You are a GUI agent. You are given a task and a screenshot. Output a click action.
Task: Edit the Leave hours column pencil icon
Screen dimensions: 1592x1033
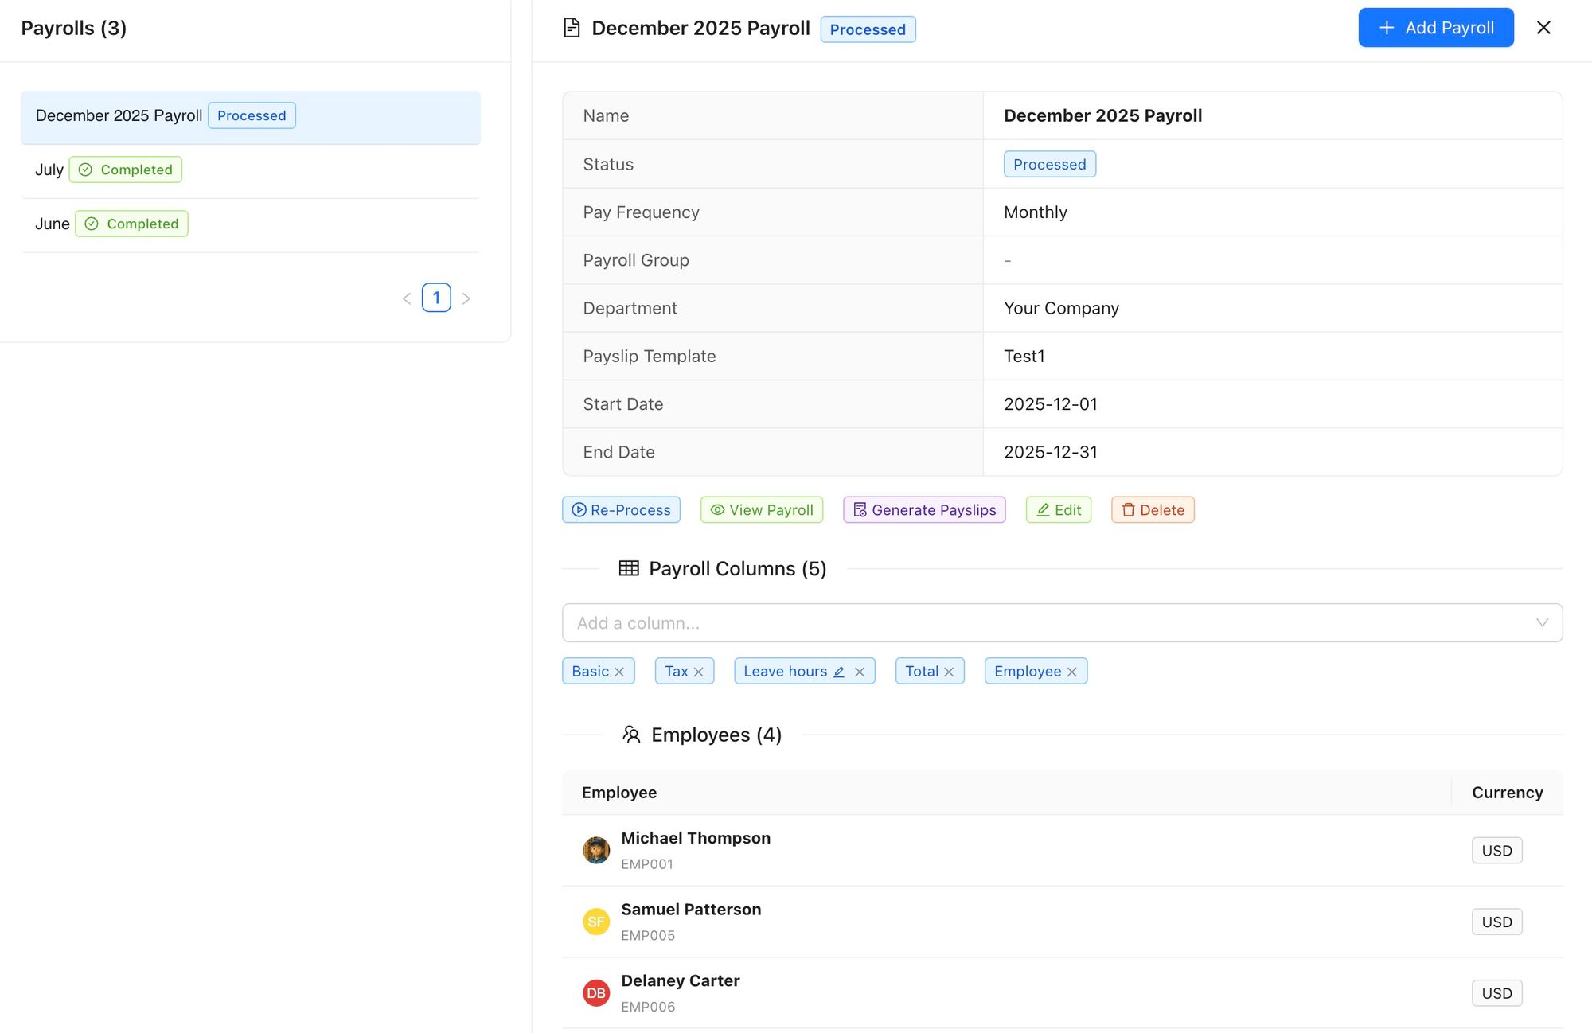click(x=839, y=672)
